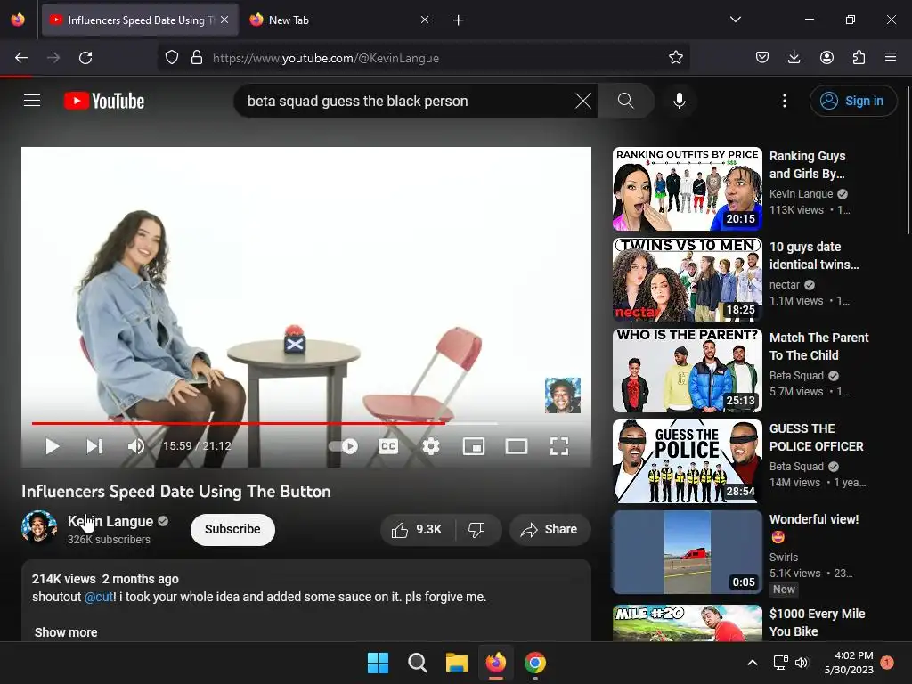Viewport: 912px width, 684px height.
Task: Enter full screen mode
Action: (x=559, y=446)
